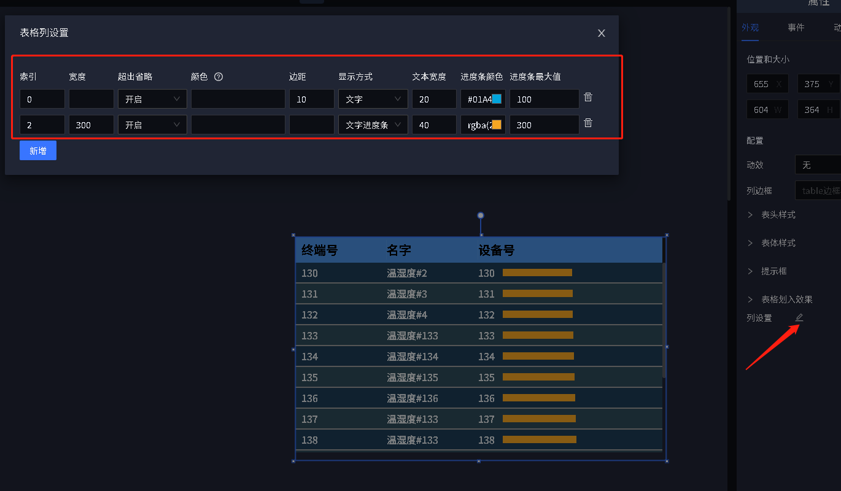Click the rotation handle above the table
The height and width of the screenshot is (491, 841).
[481, 215]
